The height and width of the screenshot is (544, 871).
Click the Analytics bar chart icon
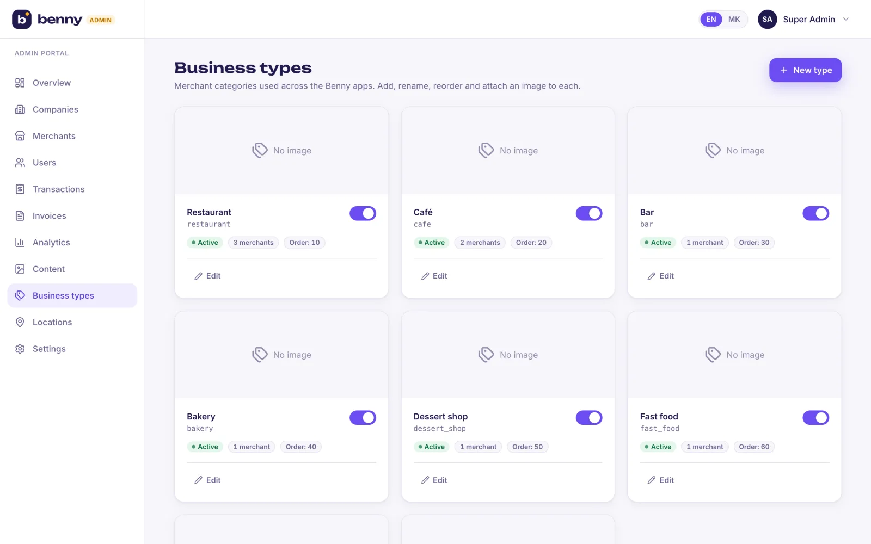(x=20, y=243)
